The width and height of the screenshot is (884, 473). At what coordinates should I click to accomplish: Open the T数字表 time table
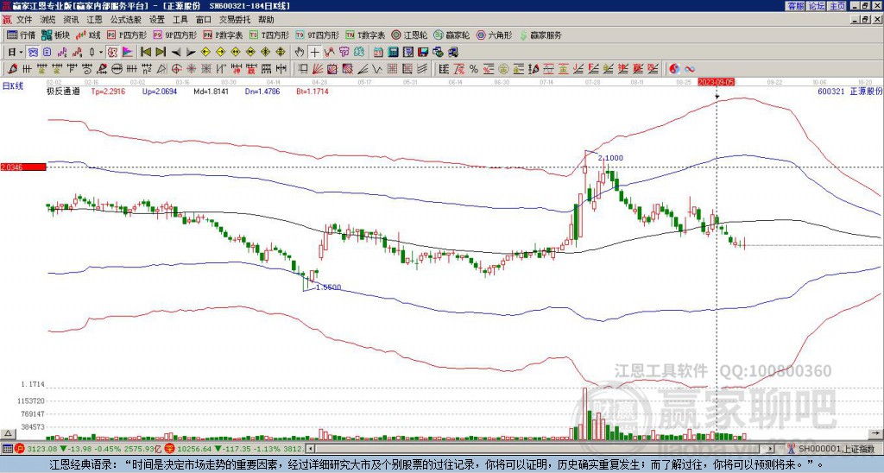[365, 35]
